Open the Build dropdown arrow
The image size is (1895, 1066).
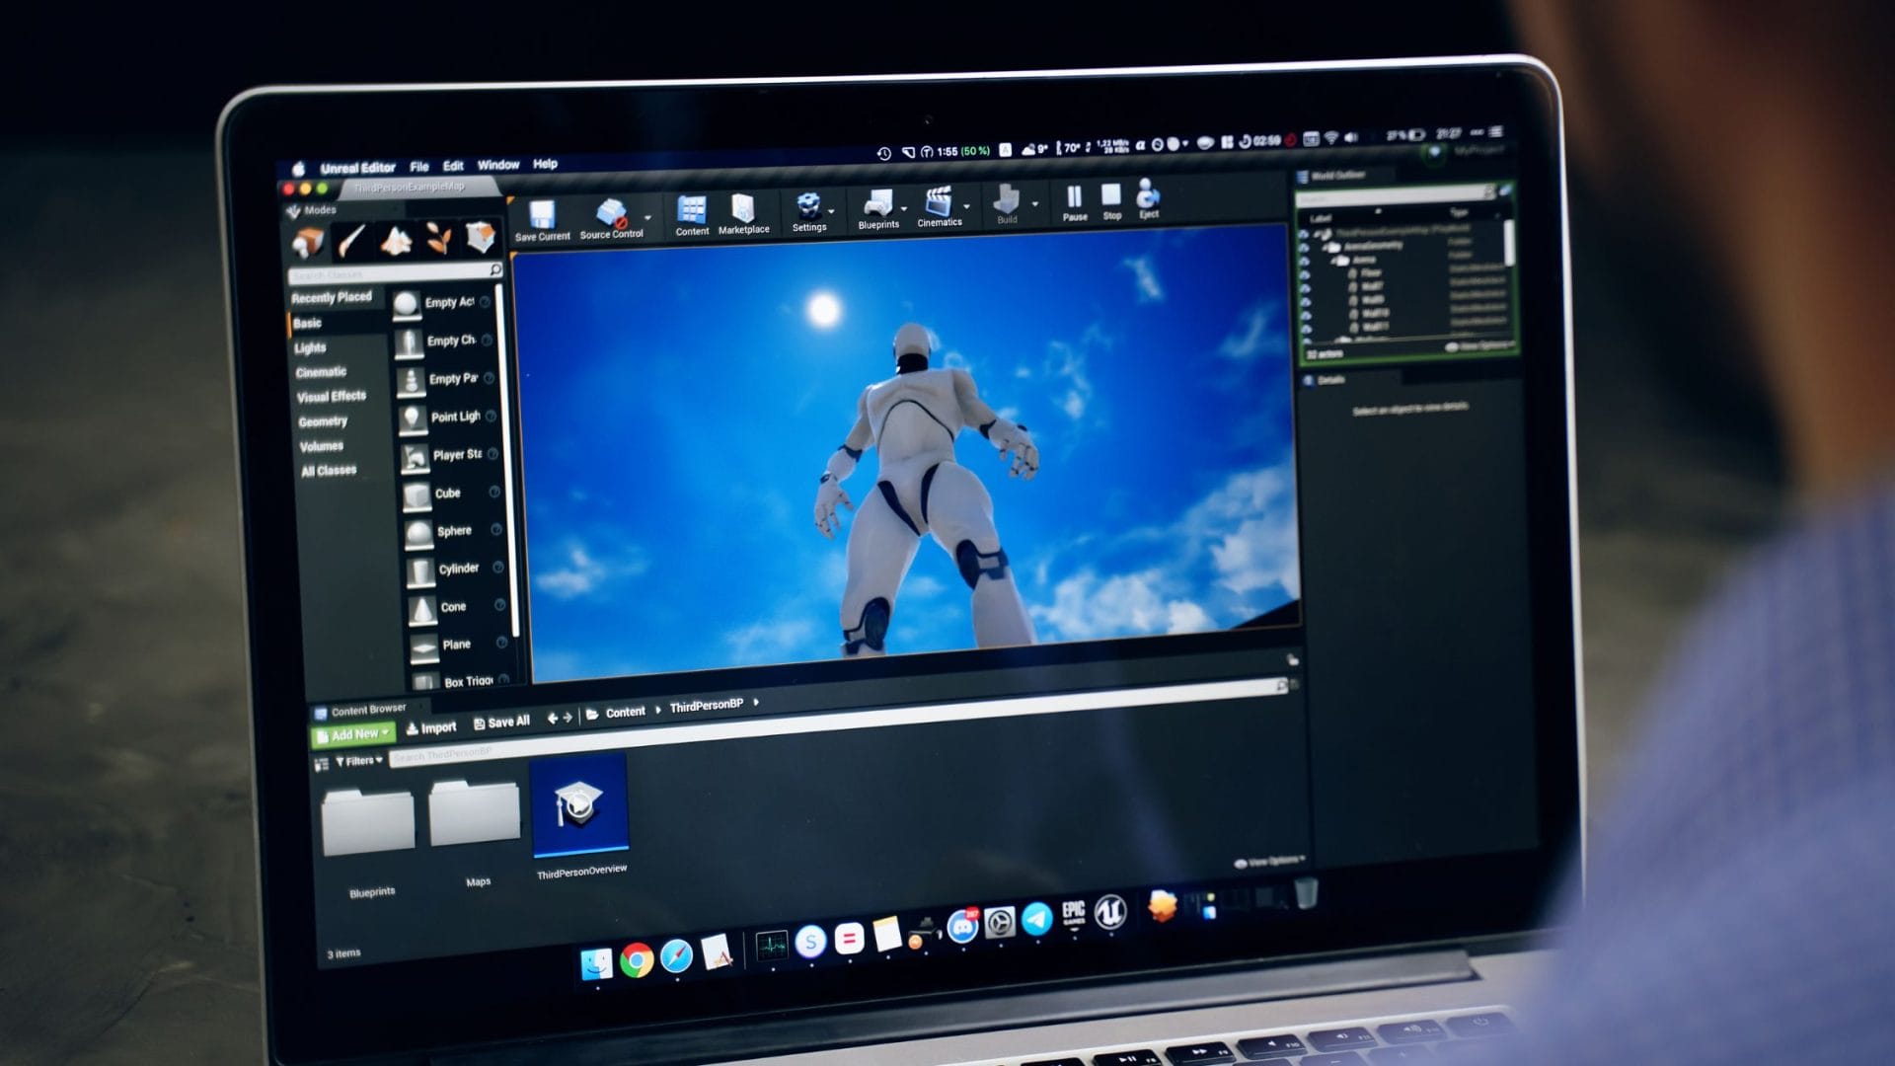coord(1035,204)
